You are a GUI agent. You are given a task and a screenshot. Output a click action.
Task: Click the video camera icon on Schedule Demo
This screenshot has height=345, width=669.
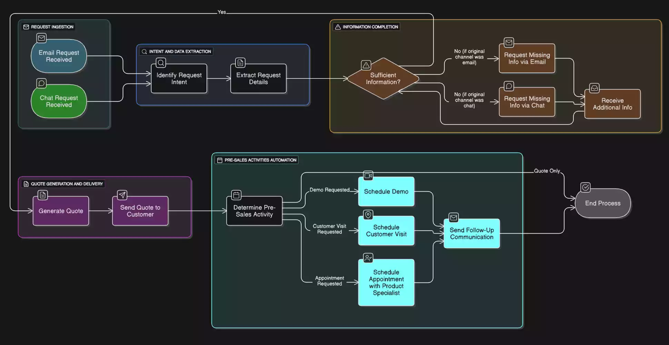point(368,176)
